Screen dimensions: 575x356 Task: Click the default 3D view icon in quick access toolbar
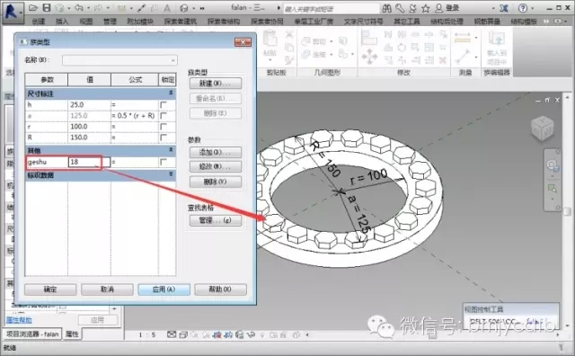click(184, 8)
